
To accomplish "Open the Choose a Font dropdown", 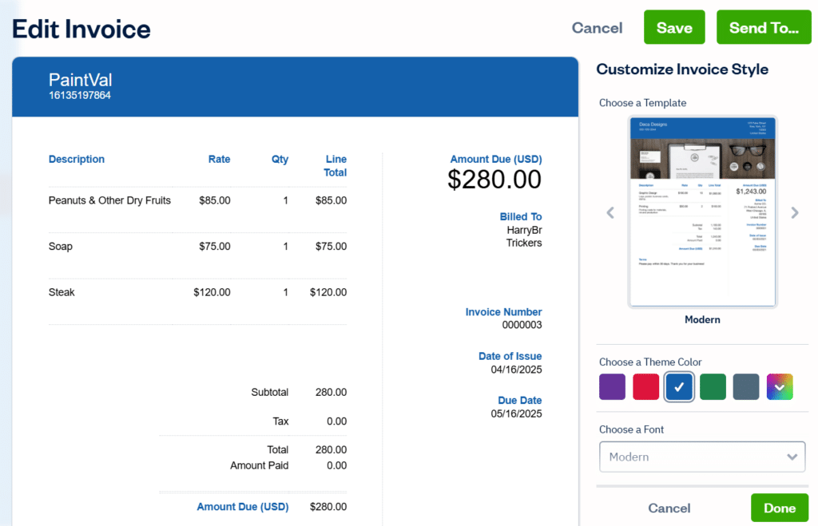I will point(701,457).
